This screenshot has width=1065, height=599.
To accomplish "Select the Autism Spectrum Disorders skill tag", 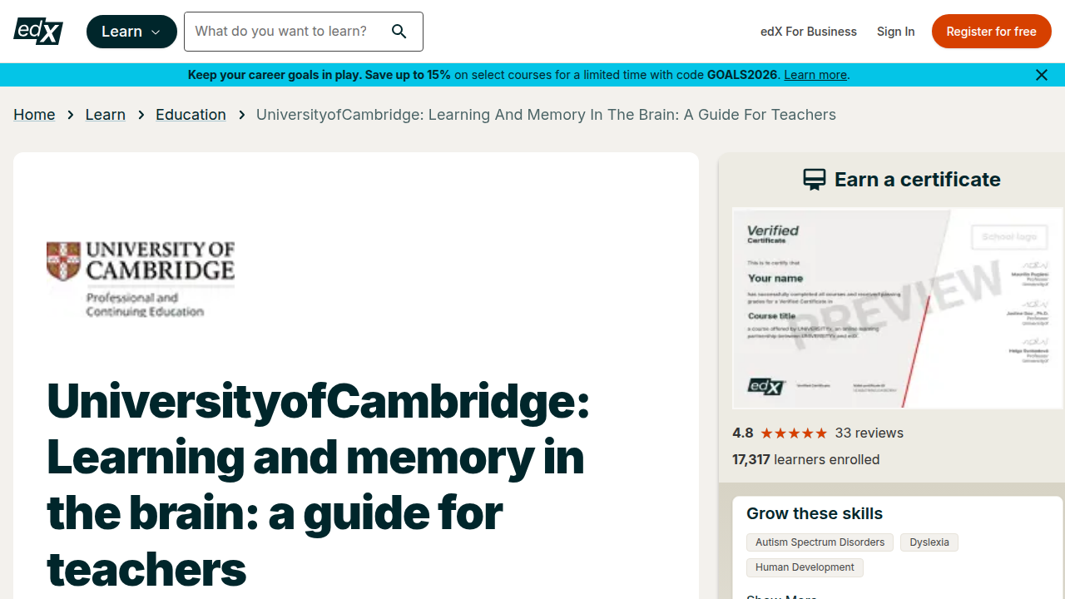I will (x=820, y=542).
